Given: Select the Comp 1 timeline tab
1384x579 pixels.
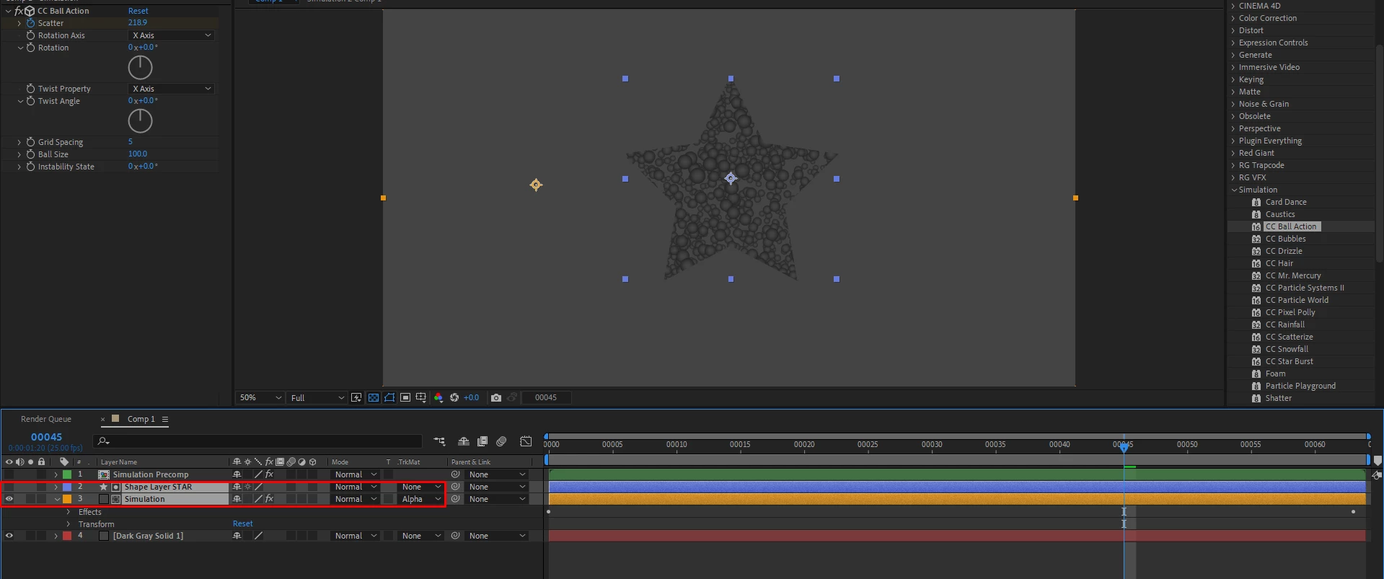Looking at the screenshot, I should click(x=141, y=419).
